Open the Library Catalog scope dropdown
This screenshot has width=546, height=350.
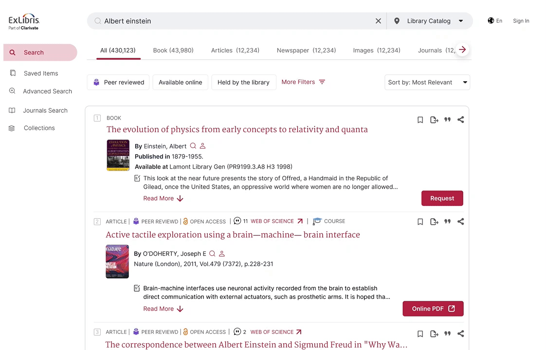coord(429,21)
